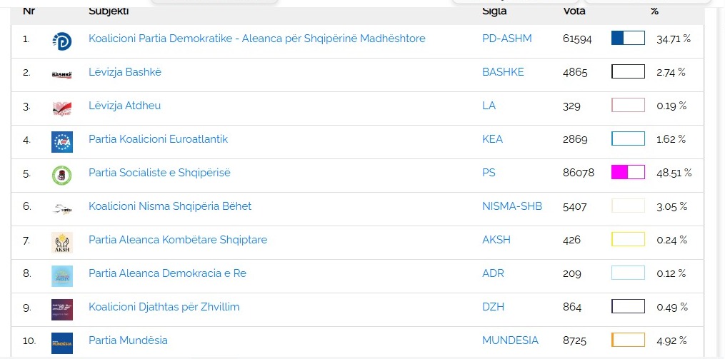The width and height of the screenshot is (725, 359).
Task: Click the Lëvizja Bashkë party logo
Action: [x=62, y=74]
